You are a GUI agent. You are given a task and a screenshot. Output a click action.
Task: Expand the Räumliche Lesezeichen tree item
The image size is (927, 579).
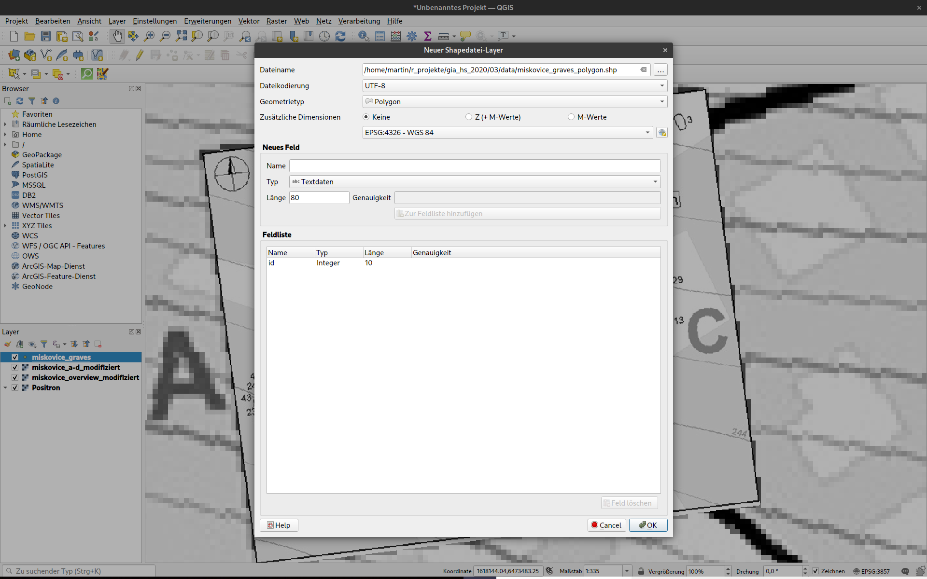[x=5, y=124]
